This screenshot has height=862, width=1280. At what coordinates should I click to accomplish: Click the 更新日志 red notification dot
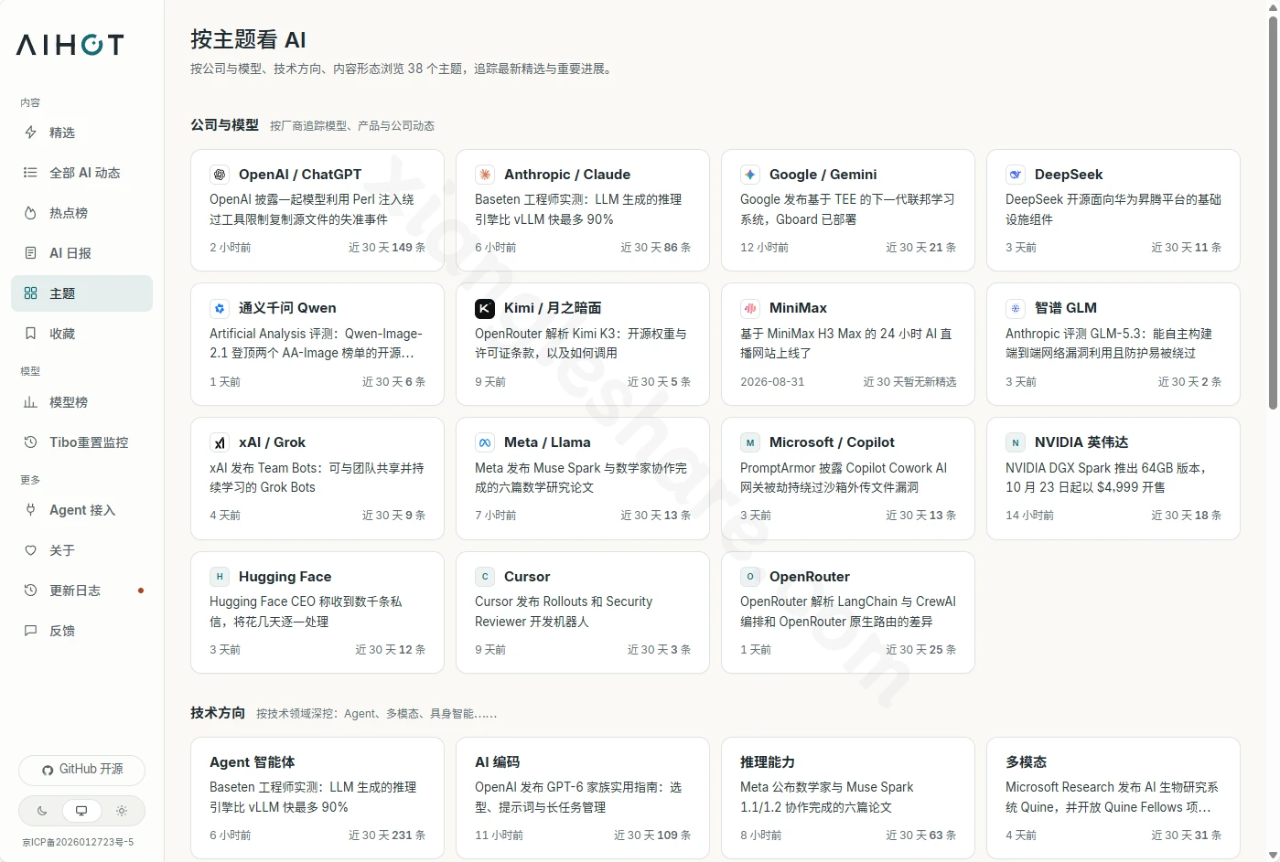point(141,591)
